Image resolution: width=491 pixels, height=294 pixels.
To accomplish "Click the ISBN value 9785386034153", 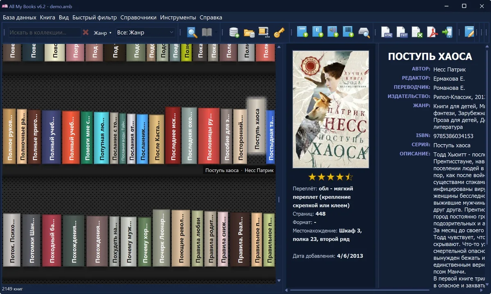I will (453, 136).
